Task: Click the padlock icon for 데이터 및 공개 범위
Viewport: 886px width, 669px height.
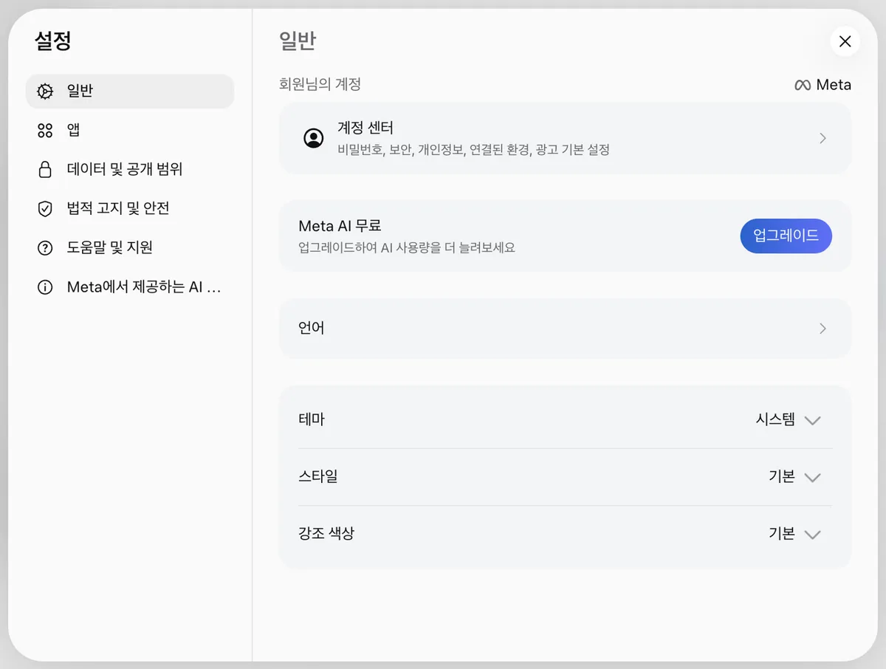Action: coord(45,169)
